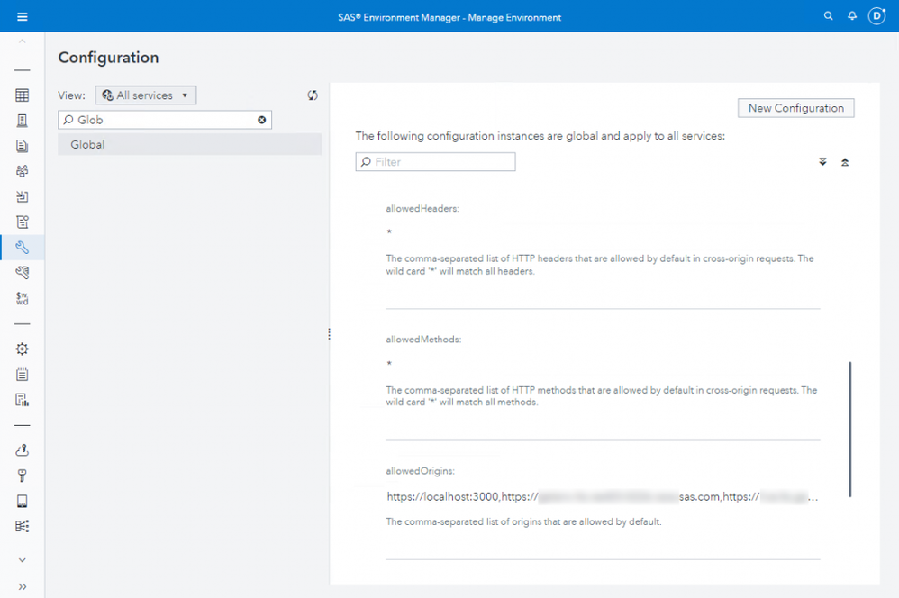899x598 pixels.
Task: Click the allowedMethods label
Action: [423, 340]
